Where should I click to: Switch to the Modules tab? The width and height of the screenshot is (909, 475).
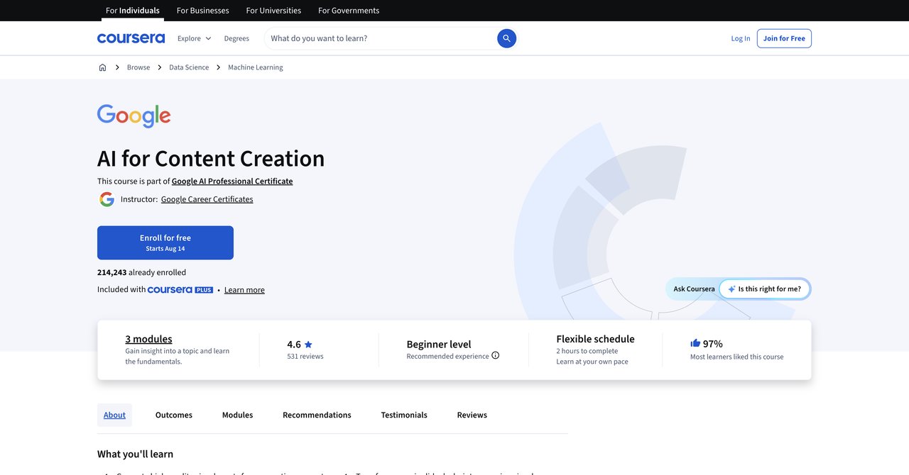(x=237, y=415)
